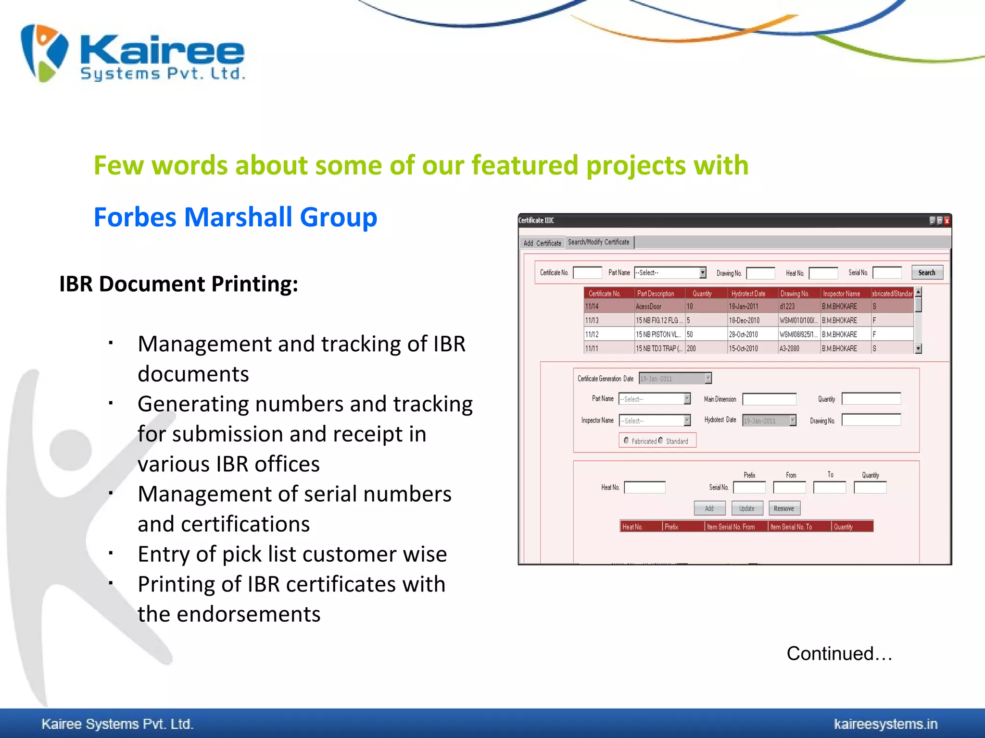
Task: Click the Heat No. search input
Action: 823,273
